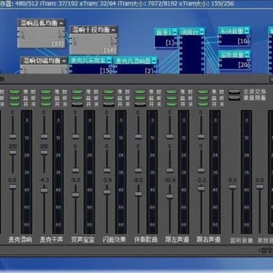The image size is (273, 273).
Task: Select the 监听音量 DSP module title
Action: (232, 55)
